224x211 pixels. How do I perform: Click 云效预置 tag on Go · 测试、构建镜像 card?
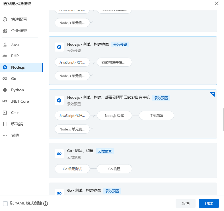[112, 191]
